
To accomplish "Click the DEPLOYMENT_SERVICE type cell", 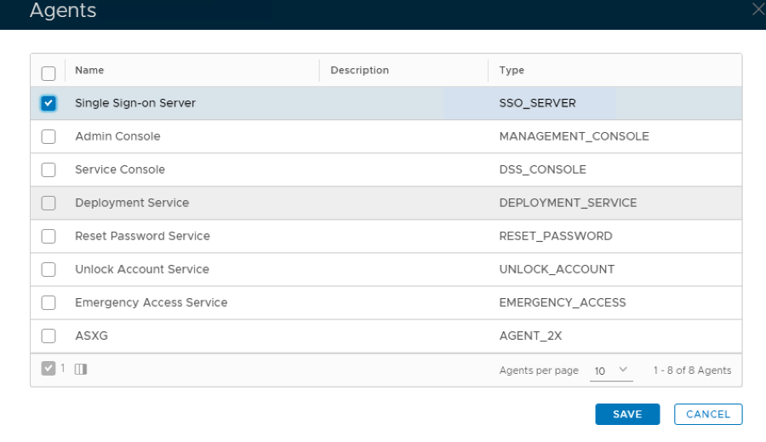I will (x=568, y=203).
